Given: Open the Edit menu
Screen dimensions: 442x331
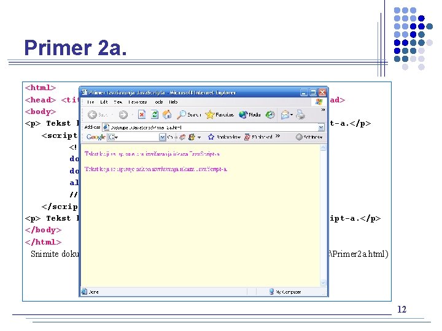Looking at the screenshot, I should point(104,102).
